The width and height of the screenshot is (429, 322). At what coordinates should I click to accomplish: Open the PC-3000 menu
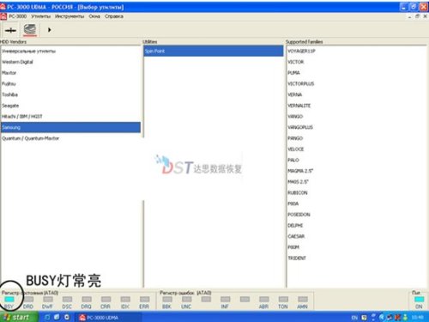pos(18,16)
